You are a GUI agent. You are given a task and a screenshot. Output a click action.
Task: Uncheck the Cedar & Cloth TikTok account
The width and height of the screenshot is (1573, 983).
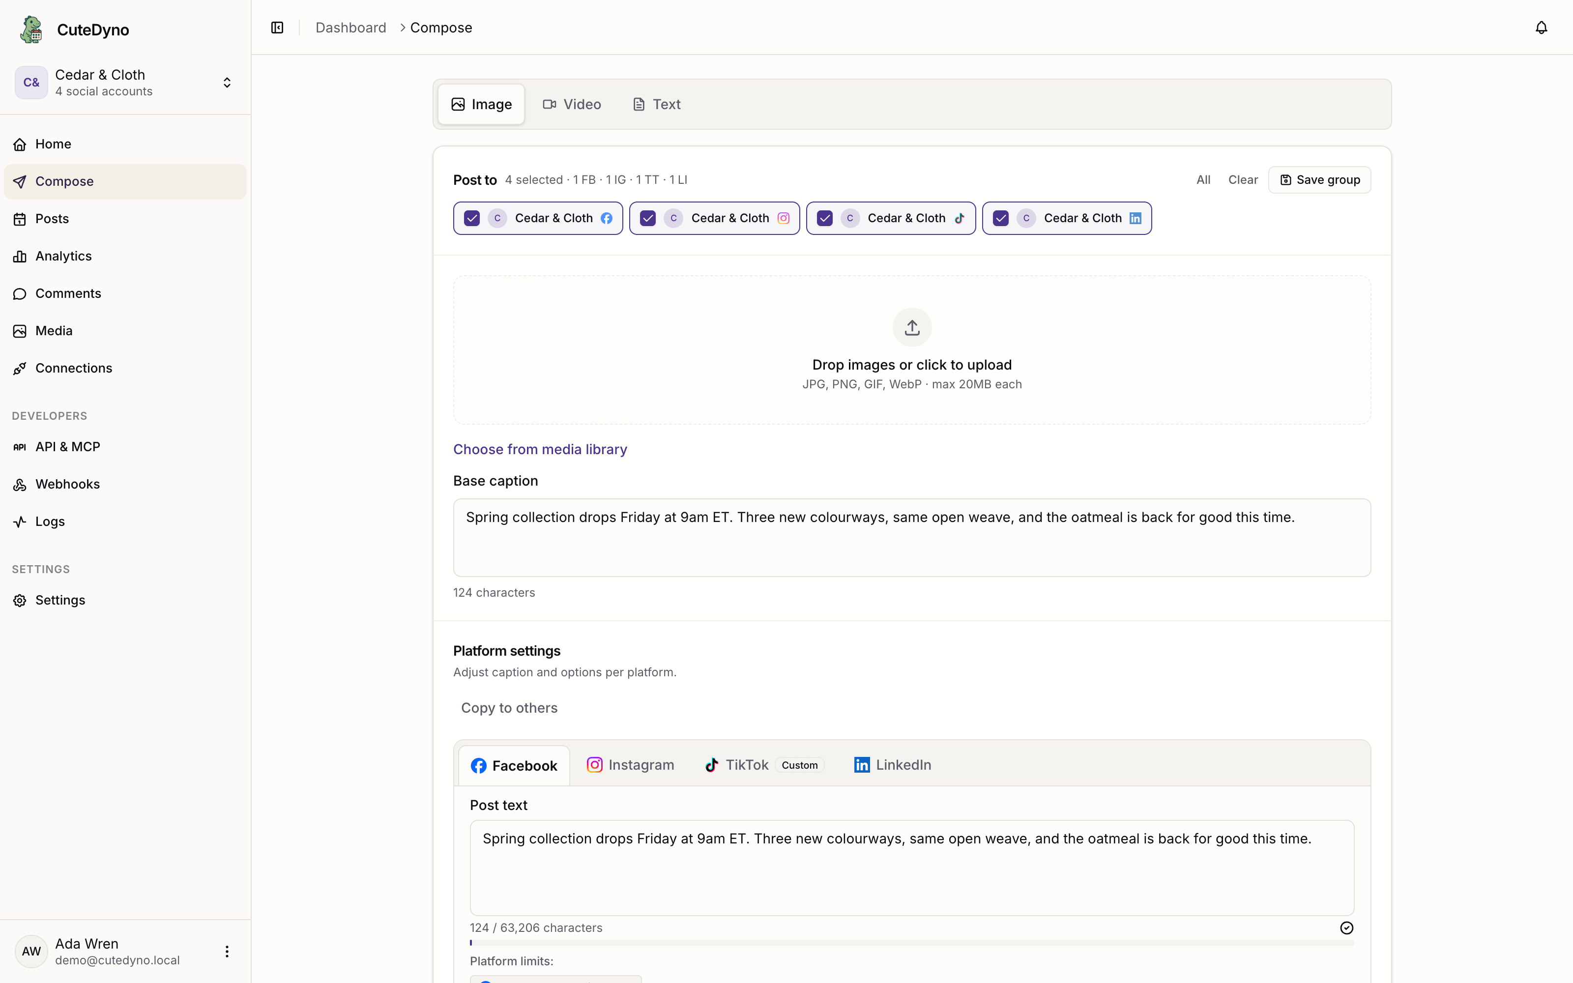click(824, 218)
